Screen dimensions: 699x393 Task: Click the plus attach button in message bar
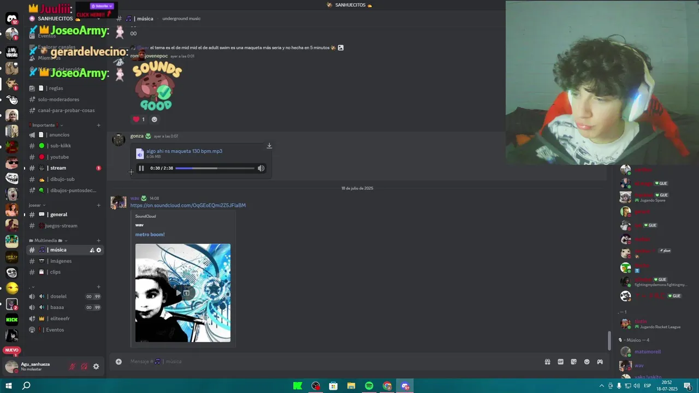click(119, 361)
